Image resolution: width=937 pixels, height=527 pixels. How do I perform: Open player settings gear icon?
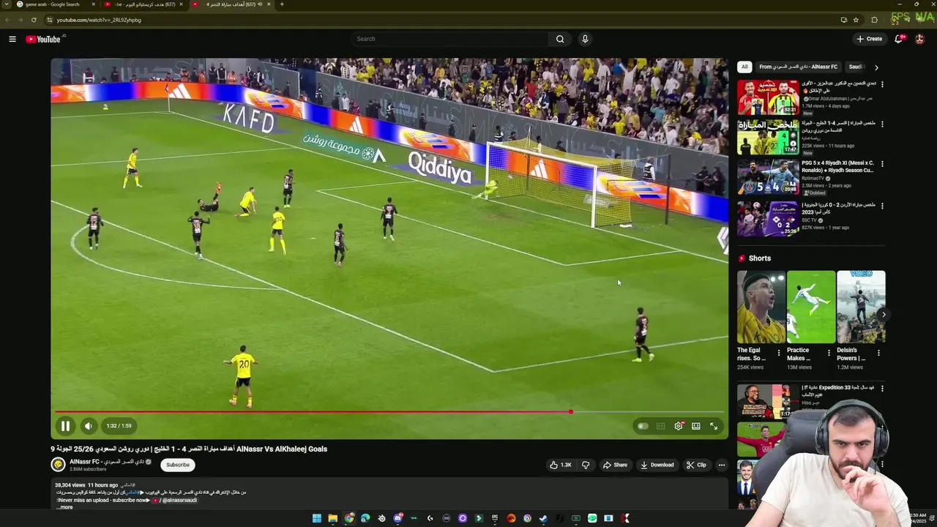(x=679, y=426)
